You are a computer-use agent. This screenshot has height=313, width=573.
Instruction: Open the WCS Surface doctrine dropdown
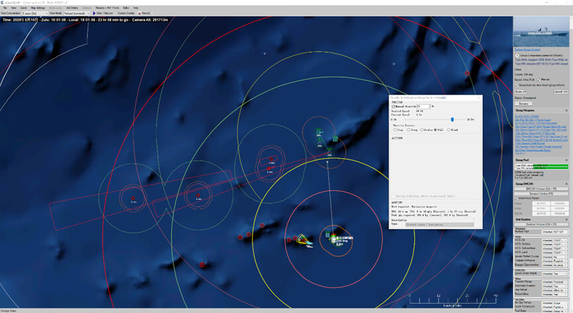[x=554, y=244]
